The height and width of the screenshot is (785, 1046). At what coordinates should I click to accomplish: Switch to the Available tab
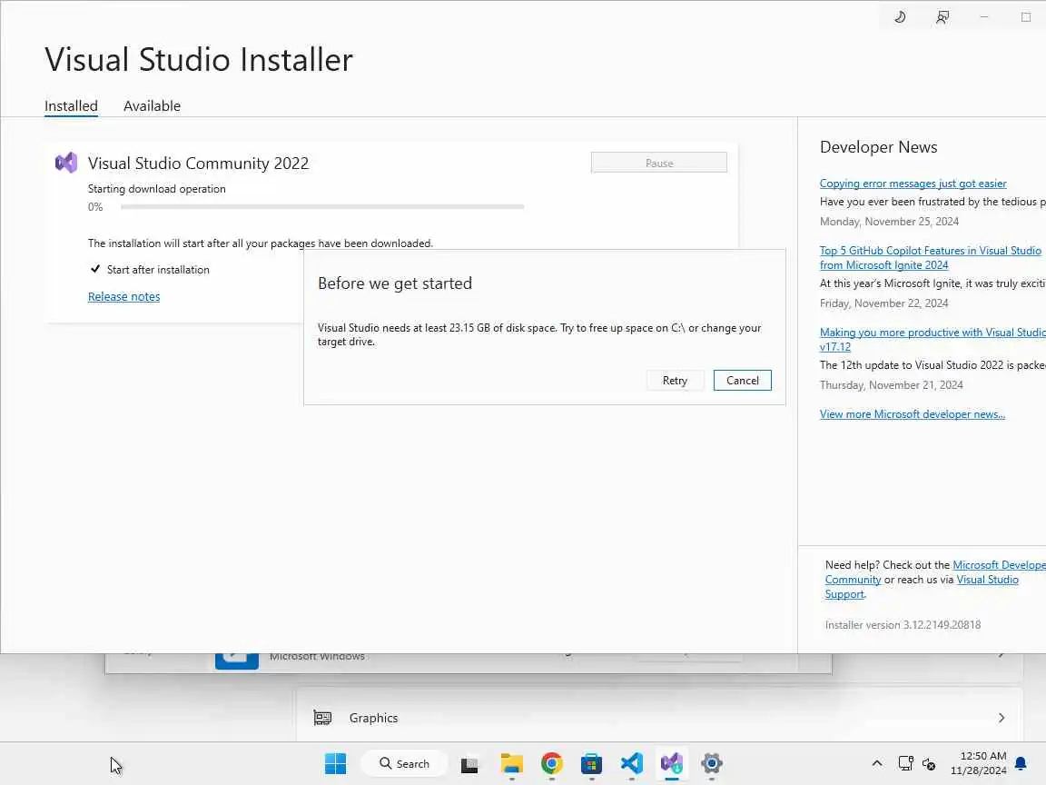153,106
